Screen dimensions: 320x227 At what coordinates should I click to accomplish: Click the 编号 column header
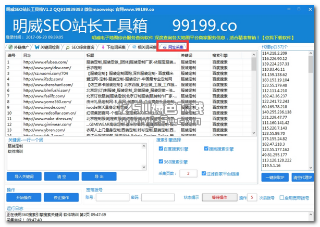(x=14, y=56)
